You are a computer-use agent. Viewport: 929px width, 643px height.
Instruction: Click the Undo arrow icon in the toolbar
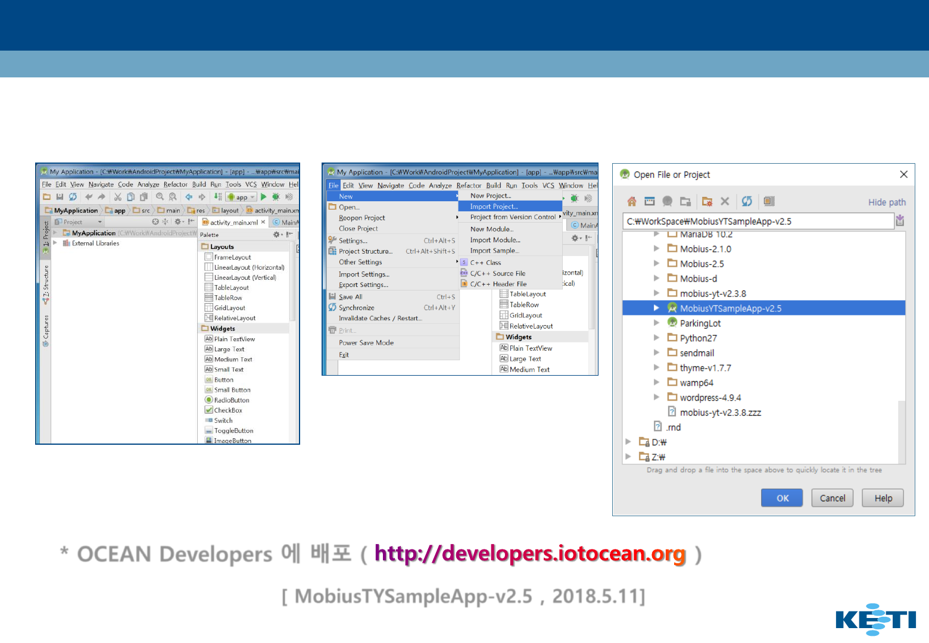pos(89,196)
